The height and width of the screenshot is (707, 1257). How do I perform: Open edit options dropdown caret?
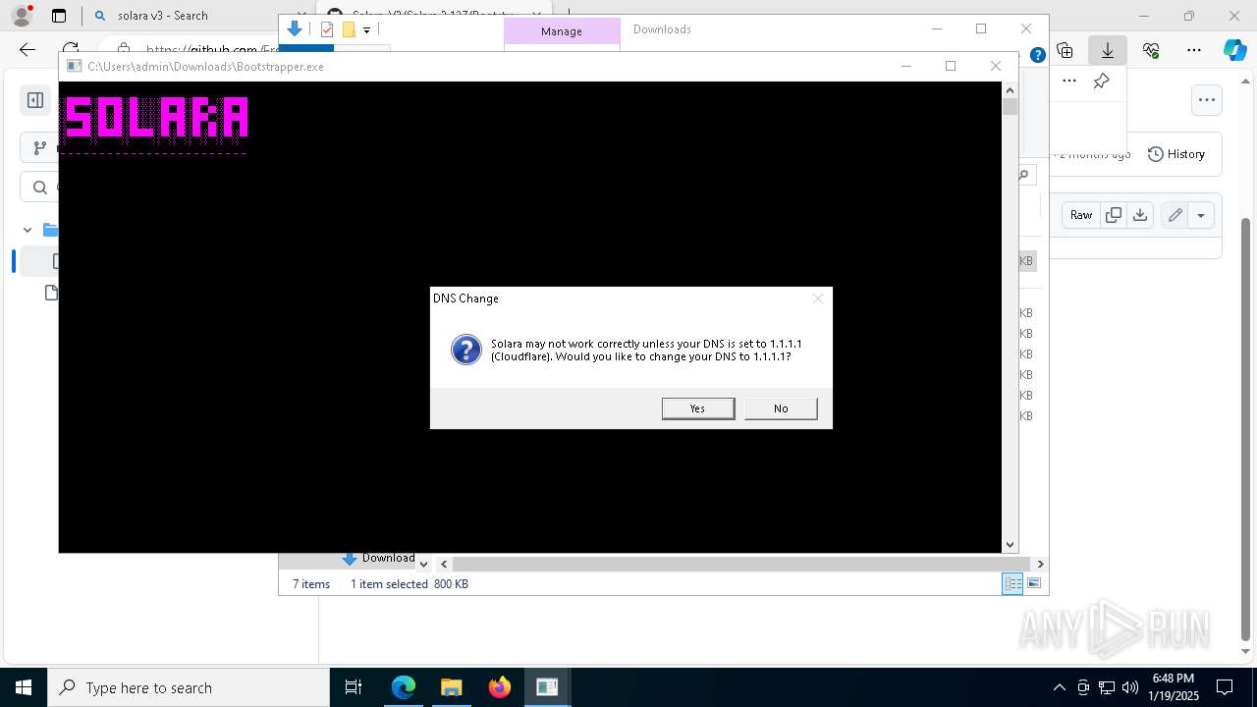1201,215
